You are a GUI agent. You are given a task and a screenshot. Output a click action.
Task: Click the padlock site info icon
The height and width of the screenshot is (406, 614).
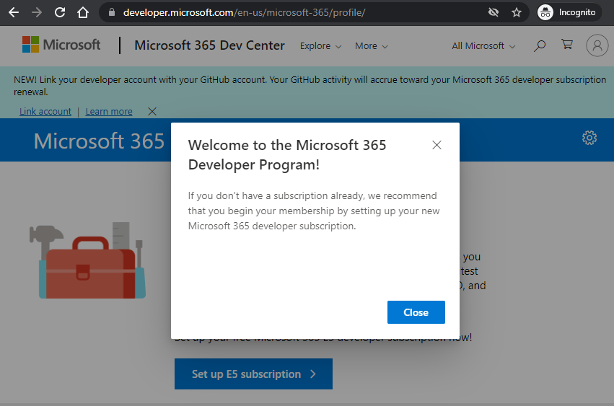112,12
